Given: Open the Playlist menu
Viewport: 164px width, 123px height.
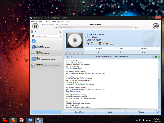Looking at the screenshot, I should (x=47, y=21).
